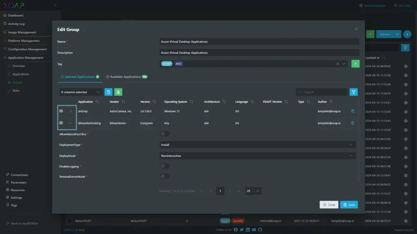The image size is (417, 234).
Task: Expand Application Management section
Action: click(x=26, y=58)
